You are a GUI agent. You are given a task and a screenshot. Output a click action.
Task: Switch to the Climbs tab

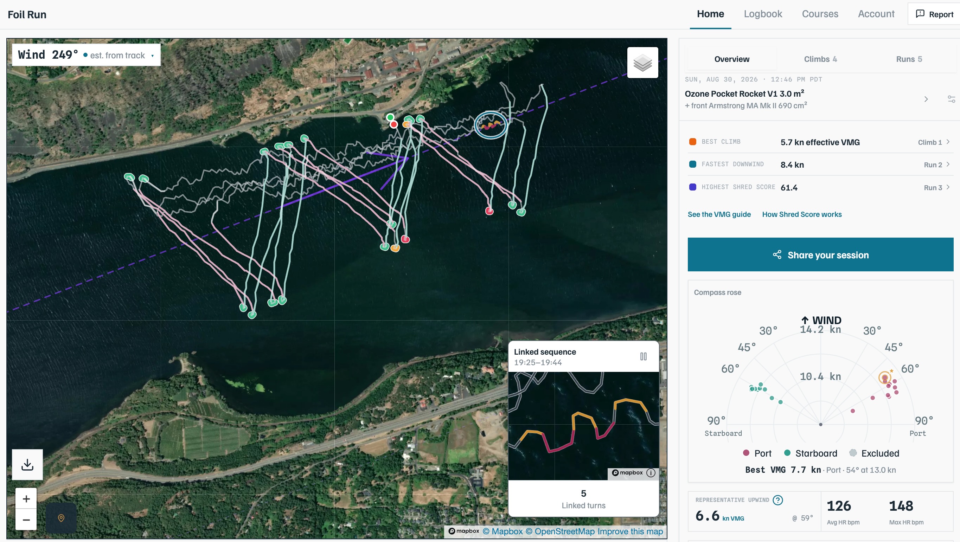820,59
